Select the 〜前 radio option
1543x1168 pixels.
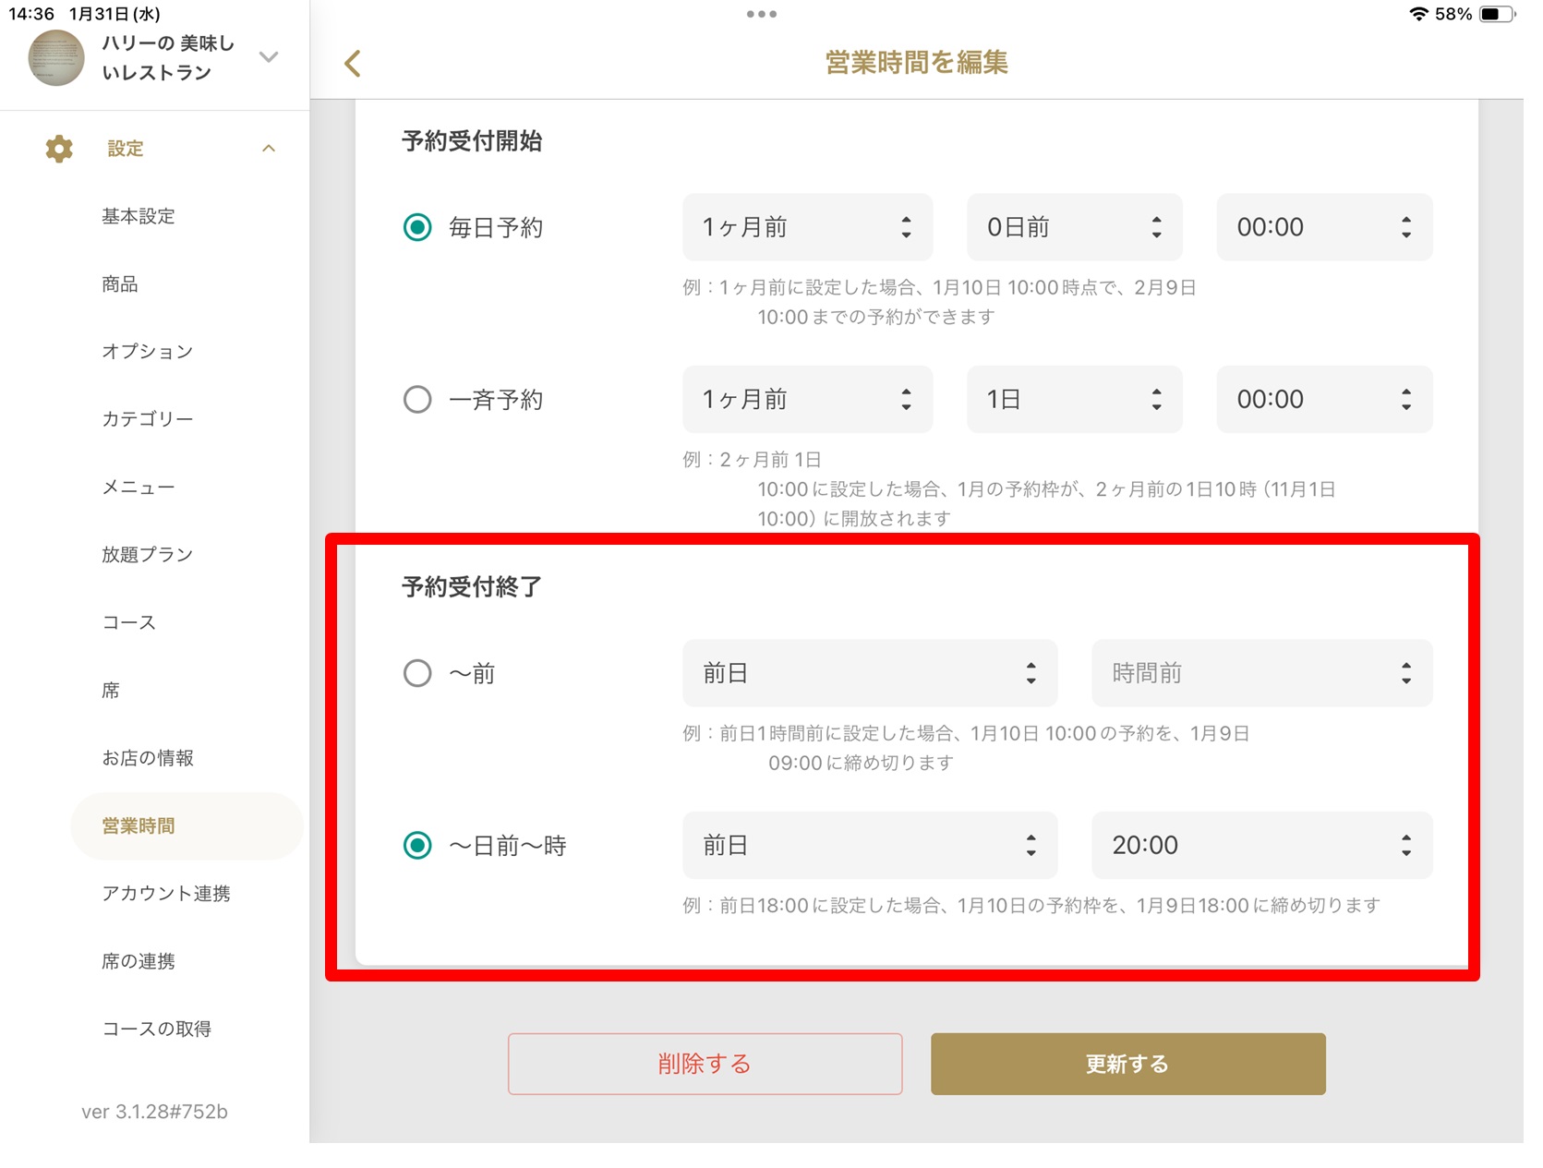(416, 673)
